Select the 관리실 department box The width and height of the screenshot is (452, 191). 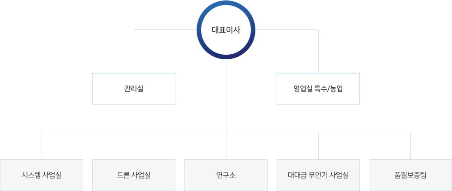click(134, 89)
